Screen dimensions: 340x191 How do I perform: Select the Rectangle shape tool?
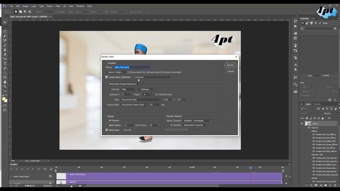point(5,77)
